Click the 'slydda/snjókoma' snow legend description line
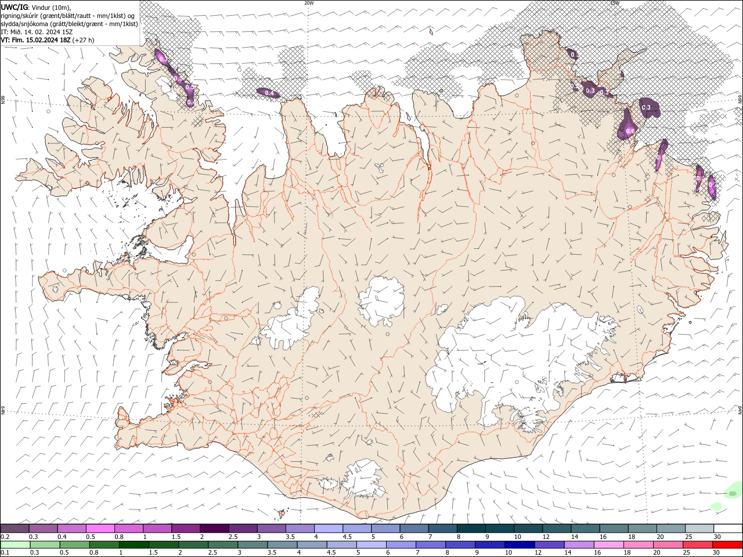Screen dimensions: 743x557 pyautogui.click(x=70, y=24)
